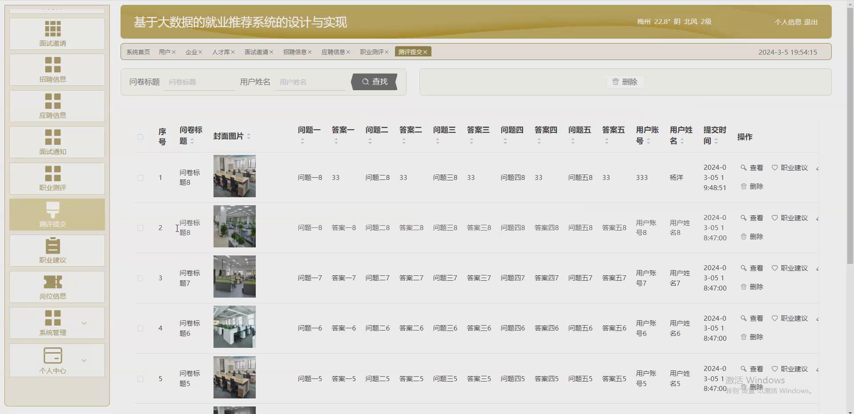This screenshot has width=854, height=414.
Task: Select 测评提交 sidebar icon
Action: (x=52, y=210)
